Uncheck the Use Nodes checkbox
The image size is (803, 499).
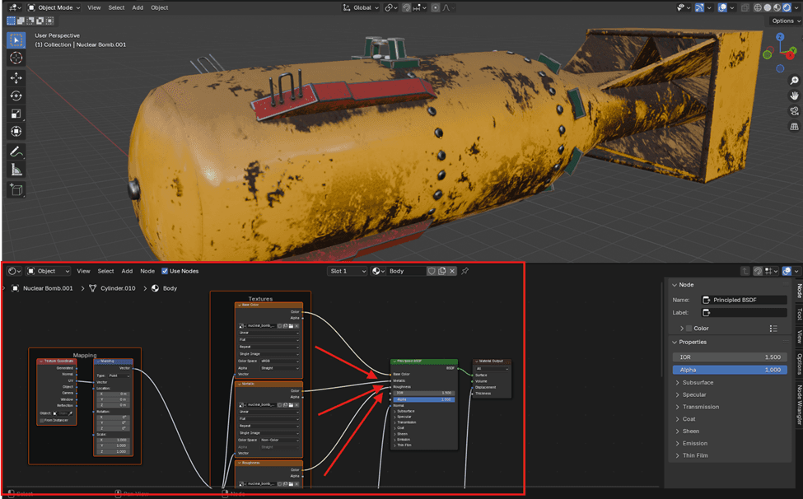tap(165, 271)
